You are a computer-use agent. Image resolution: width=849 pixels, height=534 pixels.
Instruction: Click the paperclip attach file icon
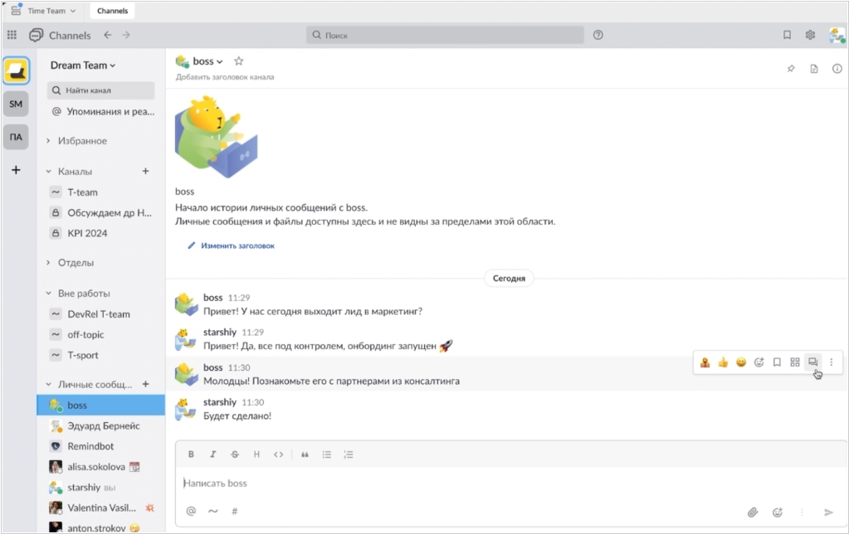[753, 512]
